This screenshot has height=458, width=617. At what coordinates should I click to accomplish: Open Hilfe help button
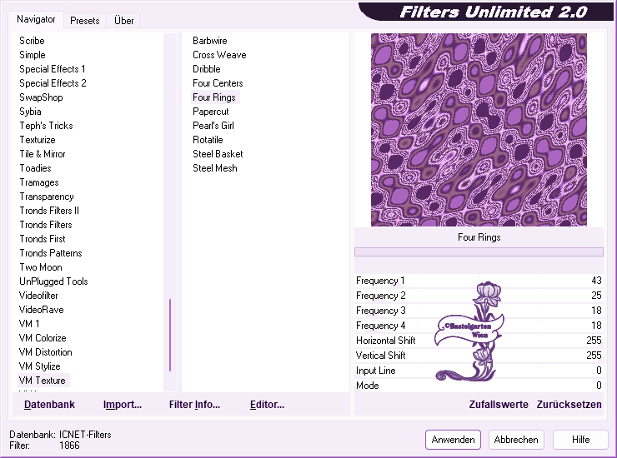pyautogui.click(x=580, y=439)
